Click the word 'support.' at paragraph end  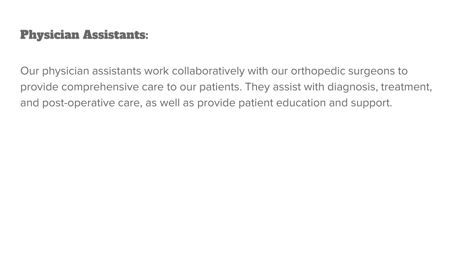tap(372, 104)
